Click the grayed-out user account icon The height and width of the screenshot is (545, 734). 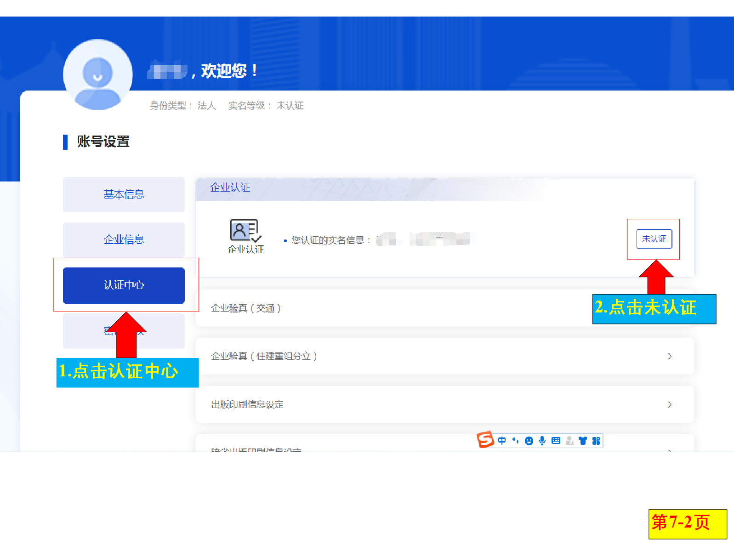[570, 441]
